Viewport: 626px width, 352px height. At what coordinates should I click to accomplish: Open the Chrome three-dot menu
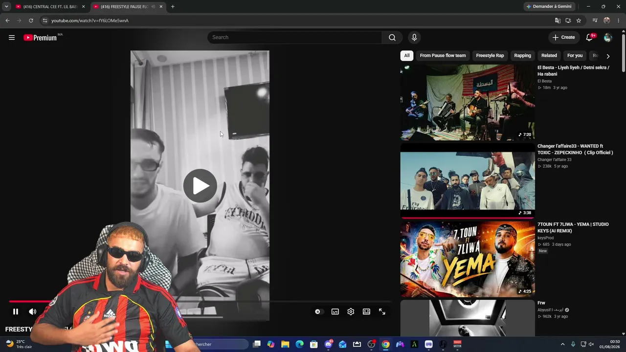click(619, 21)
